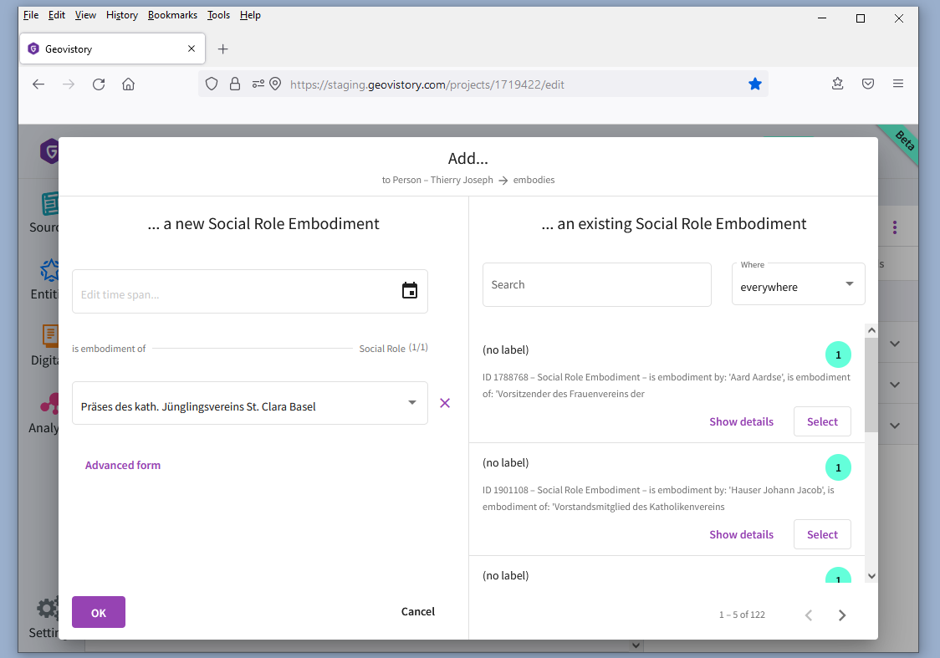Show details for ID 1788768
This screenshot has height=658, width=940.
click(741, 421)
